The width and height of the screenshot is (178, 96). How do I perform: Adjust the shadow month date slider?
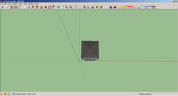click(127, 7)
